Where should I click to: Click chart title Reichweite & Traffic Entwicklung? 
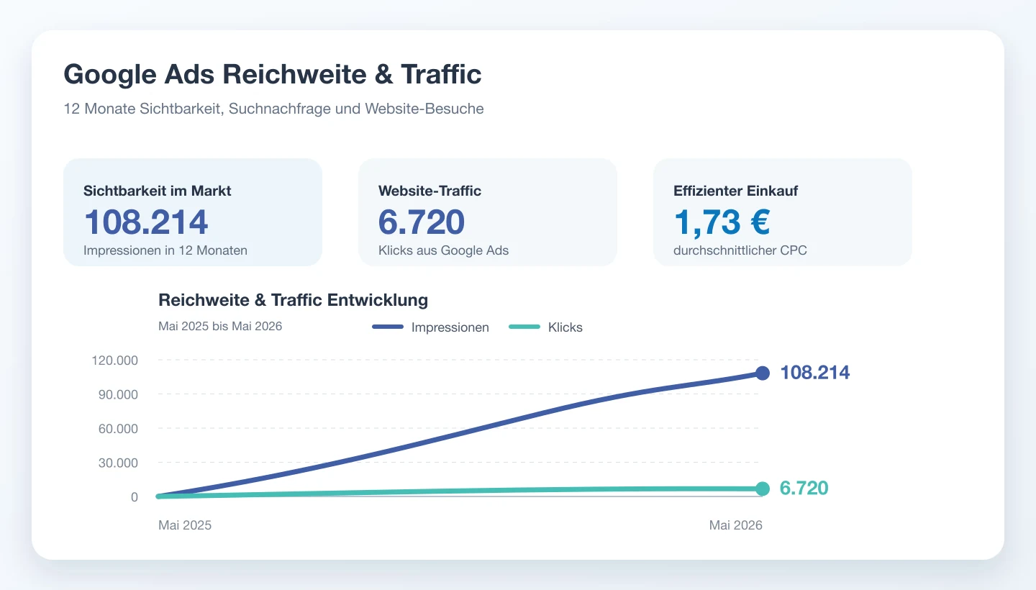pyautogui.click(x=293, y=300)
